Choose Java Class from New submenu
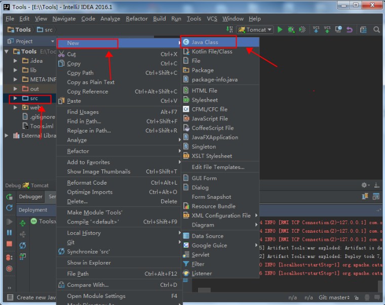The image size is (385, 305). pyautogui.click(x=220, y=42)
